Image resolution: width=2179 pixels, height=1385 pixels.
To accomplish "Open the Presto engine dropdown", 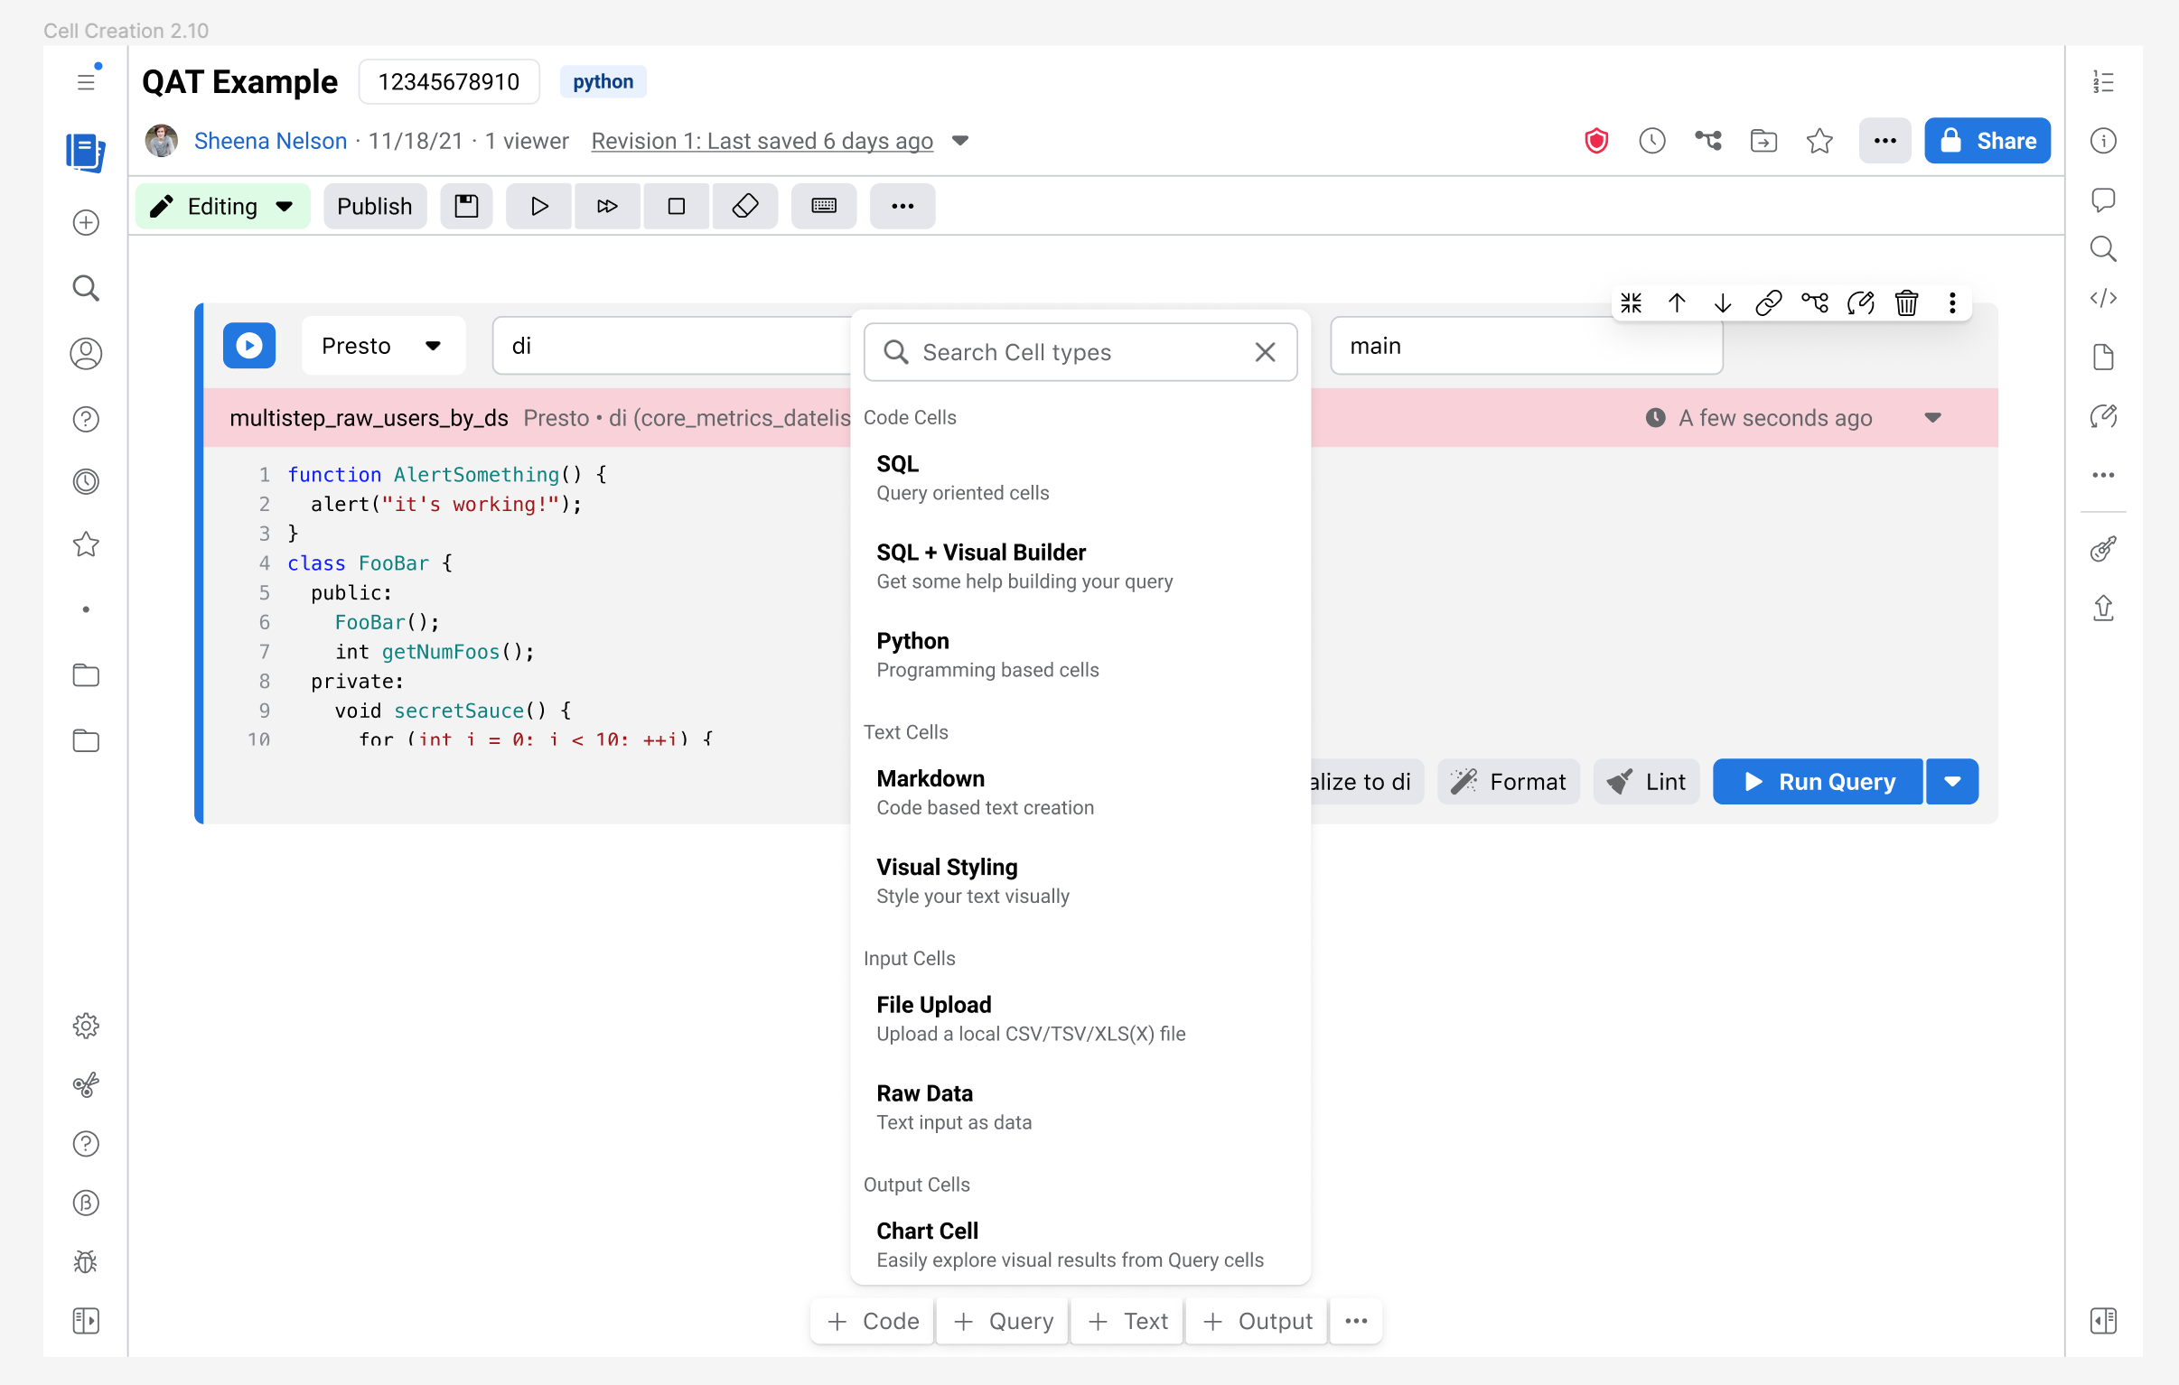I will tap(383, 346).
